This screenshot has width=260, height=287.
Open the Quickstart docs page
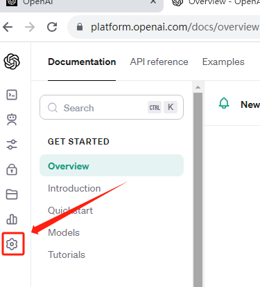pos(70,210)
